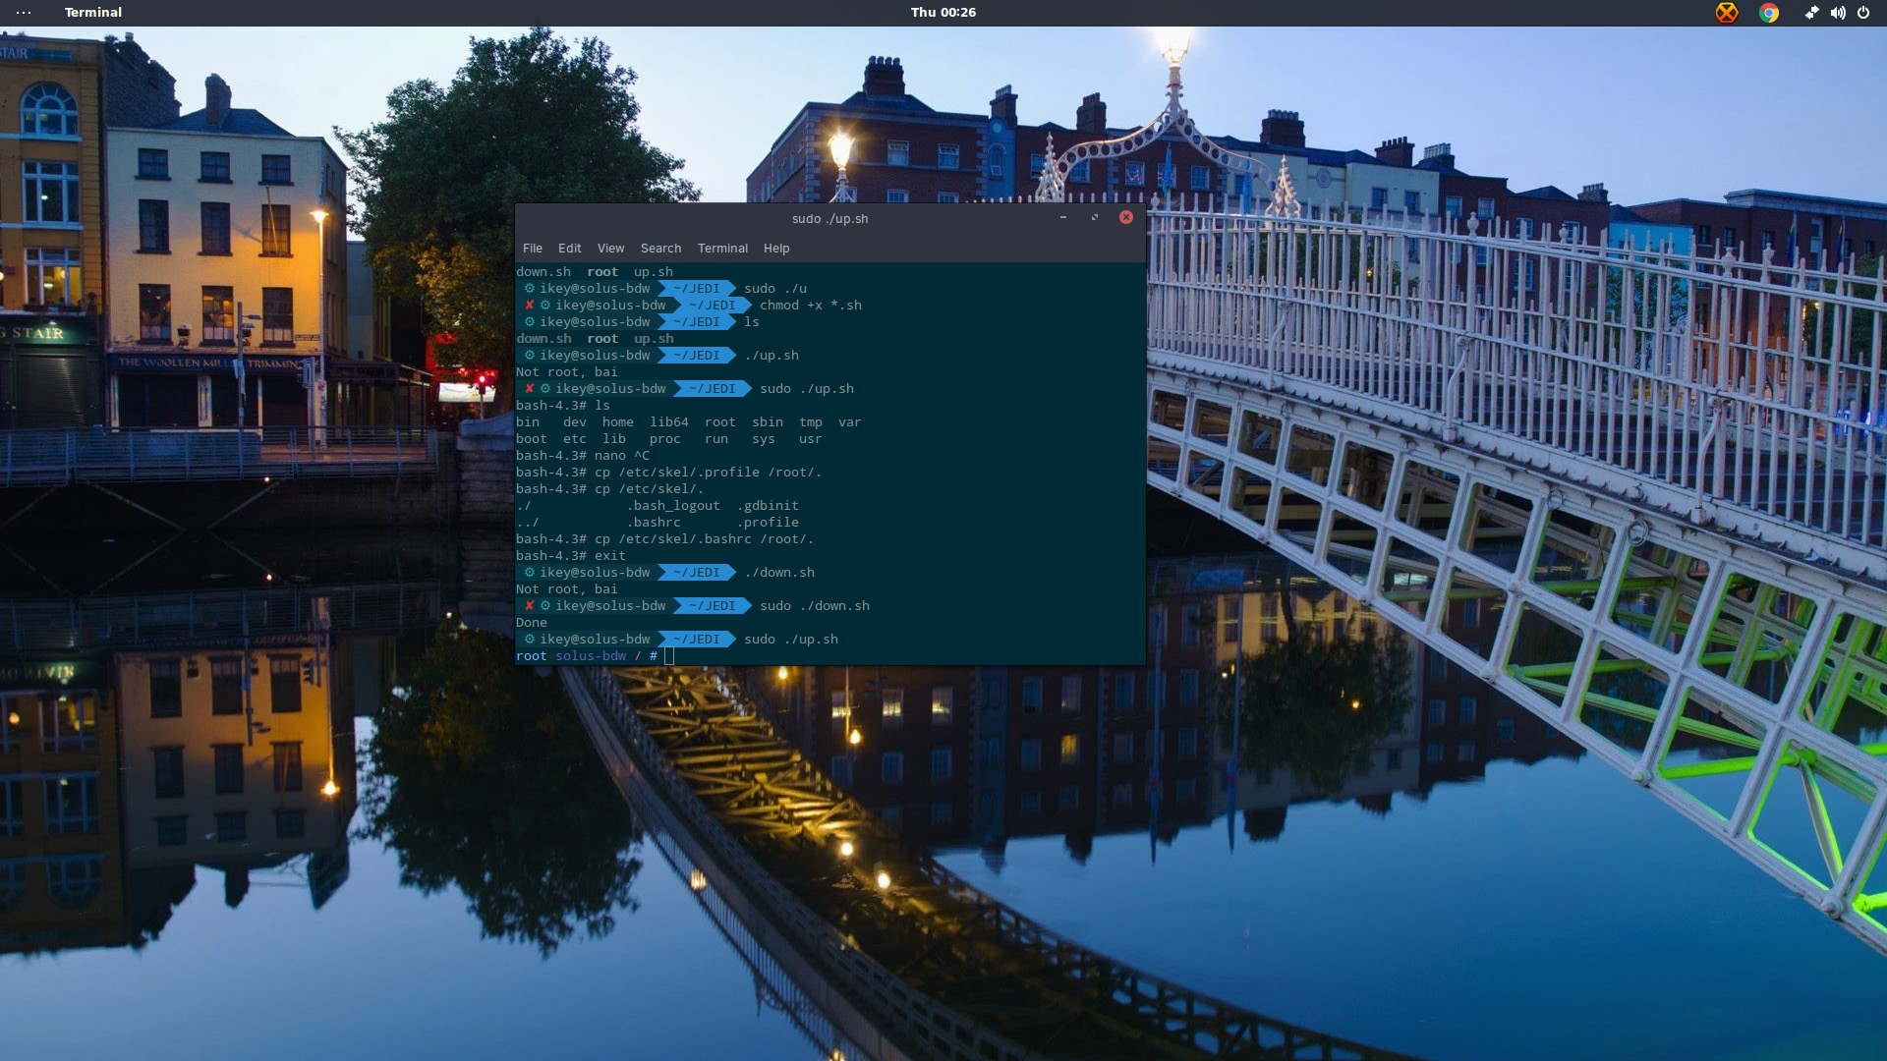Open the Terminal app menu in top bar
This screenshot has width=1887, height=1061.
point(93,13)
